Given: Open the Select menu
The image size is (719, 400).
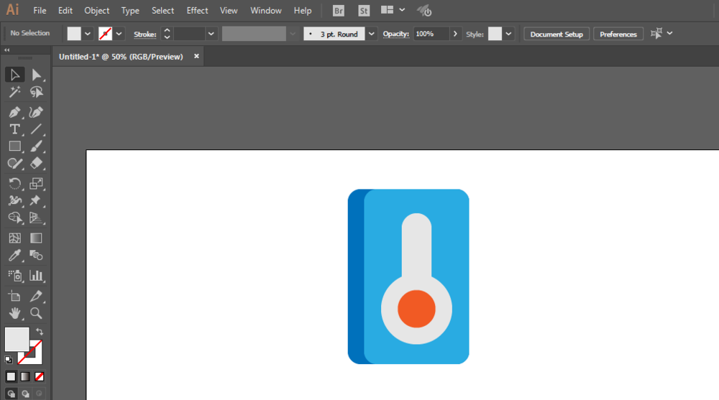Looking at the screenshot, I should pyautogui.click(x=162, y=11).
